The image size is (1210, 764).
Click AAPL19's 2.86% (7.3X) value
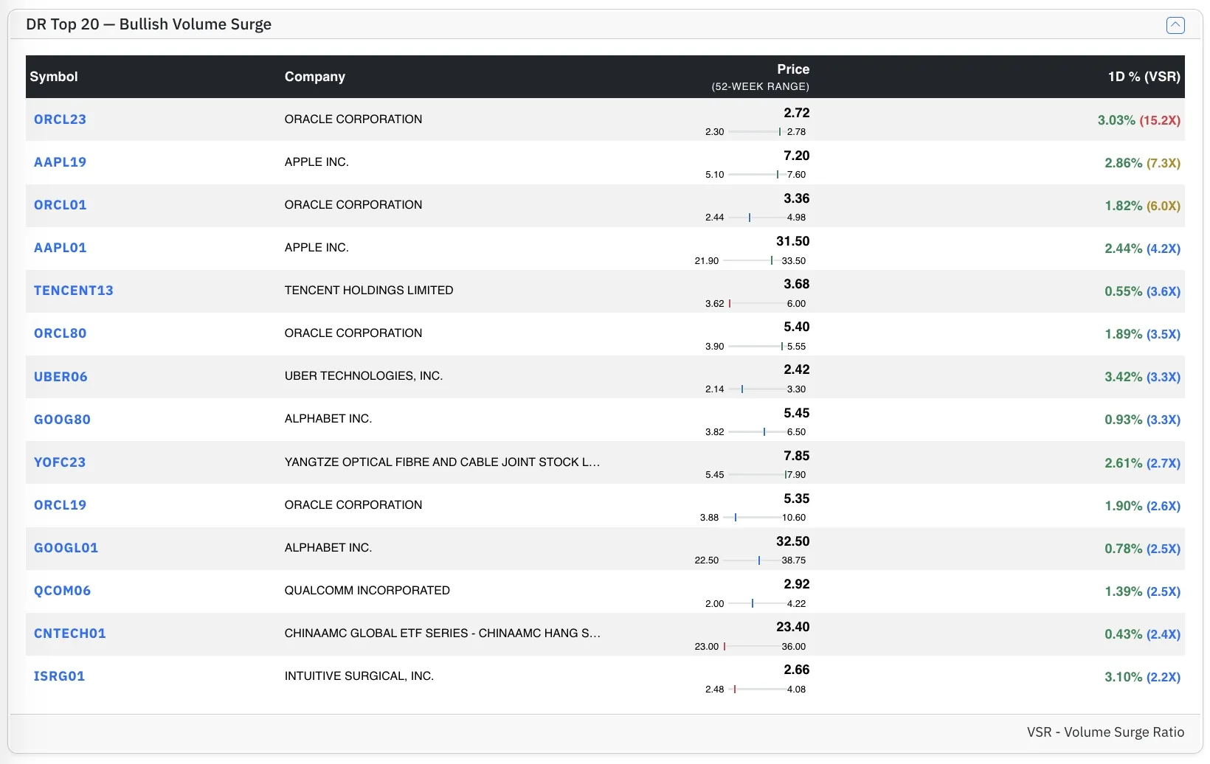click(x=1142, y=163)
